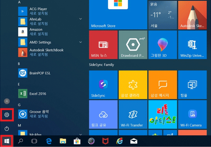Click the Windows Start button
The height and width of the screenshot is (147, 211).
click(7, 141)
